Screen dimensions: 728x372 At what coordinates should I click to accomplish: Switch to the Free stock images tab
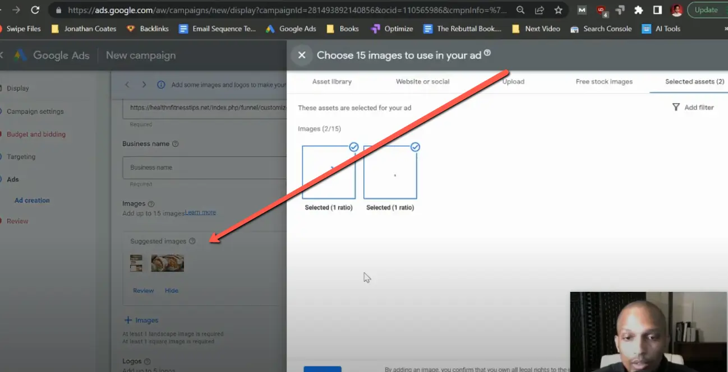pos(603,81)
